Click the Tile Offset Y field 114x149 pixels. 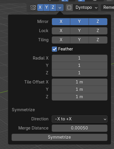point(79,89)
